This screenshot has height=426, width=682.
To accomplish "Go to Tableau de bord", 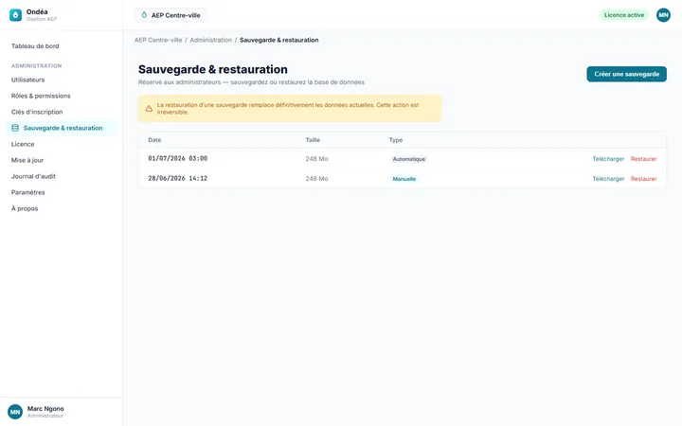I will click(x=35, y=46).
